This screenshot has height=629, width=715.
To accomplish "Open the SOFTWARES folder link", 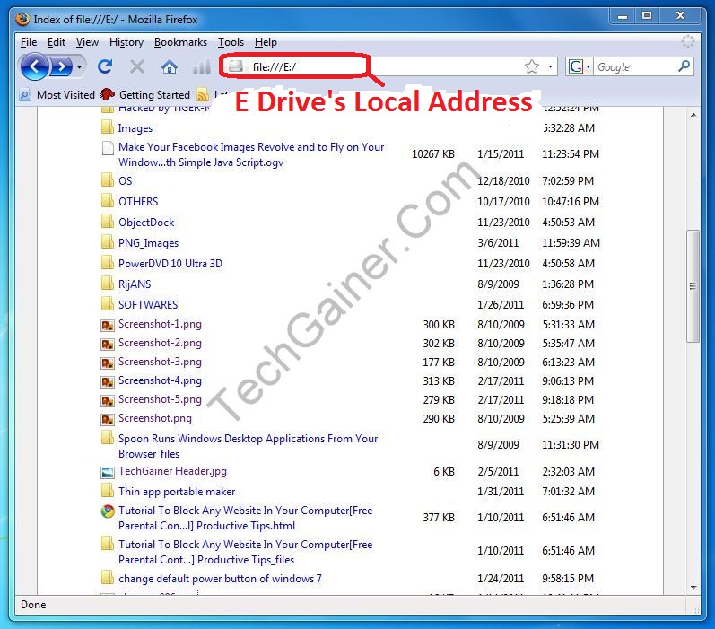I will 148,304.
